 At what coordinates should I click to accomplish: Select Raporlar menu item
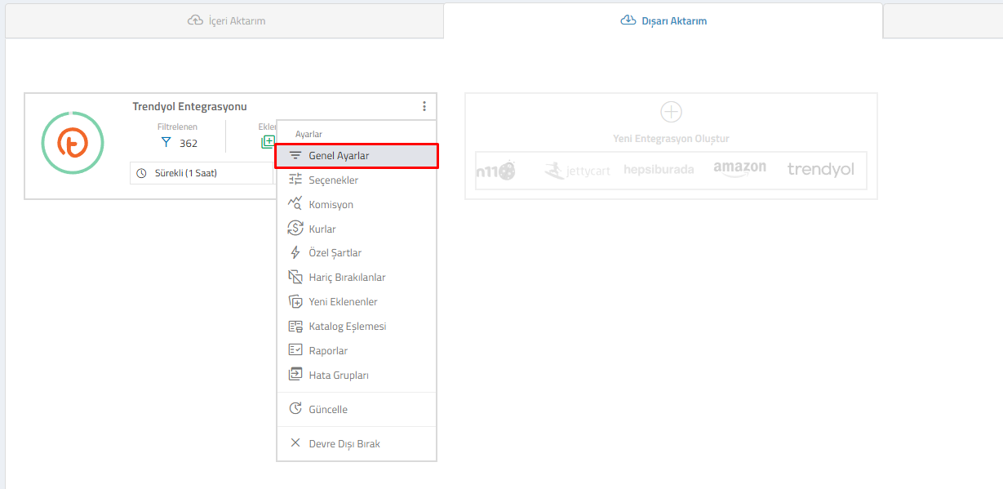click(x=328, y=351)
